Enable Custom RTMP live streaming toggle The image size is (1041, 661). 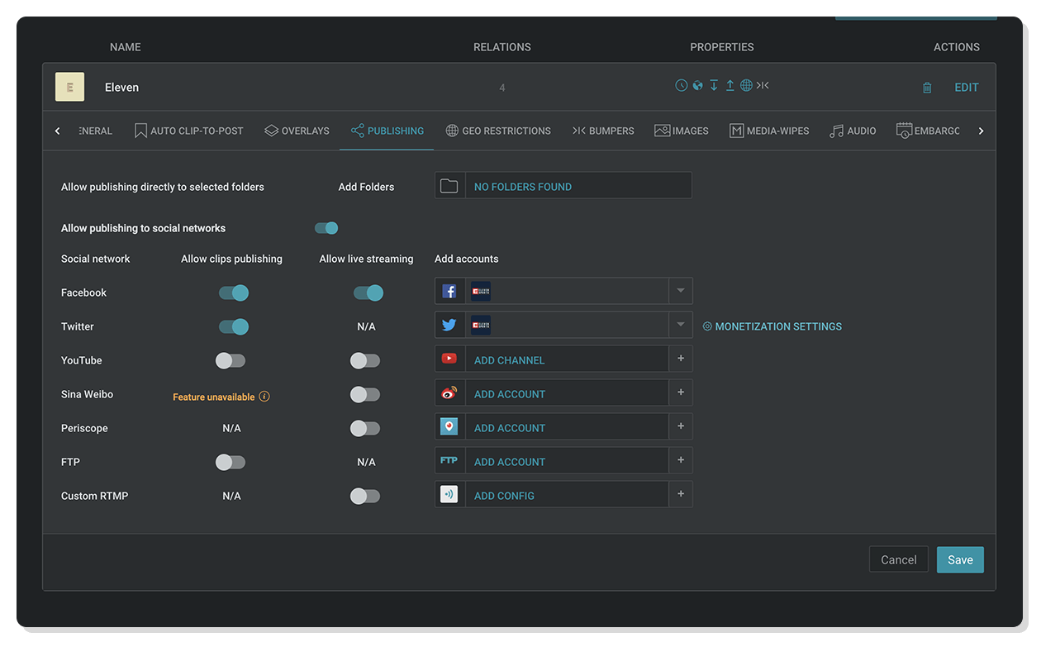[x=365, y=496]
